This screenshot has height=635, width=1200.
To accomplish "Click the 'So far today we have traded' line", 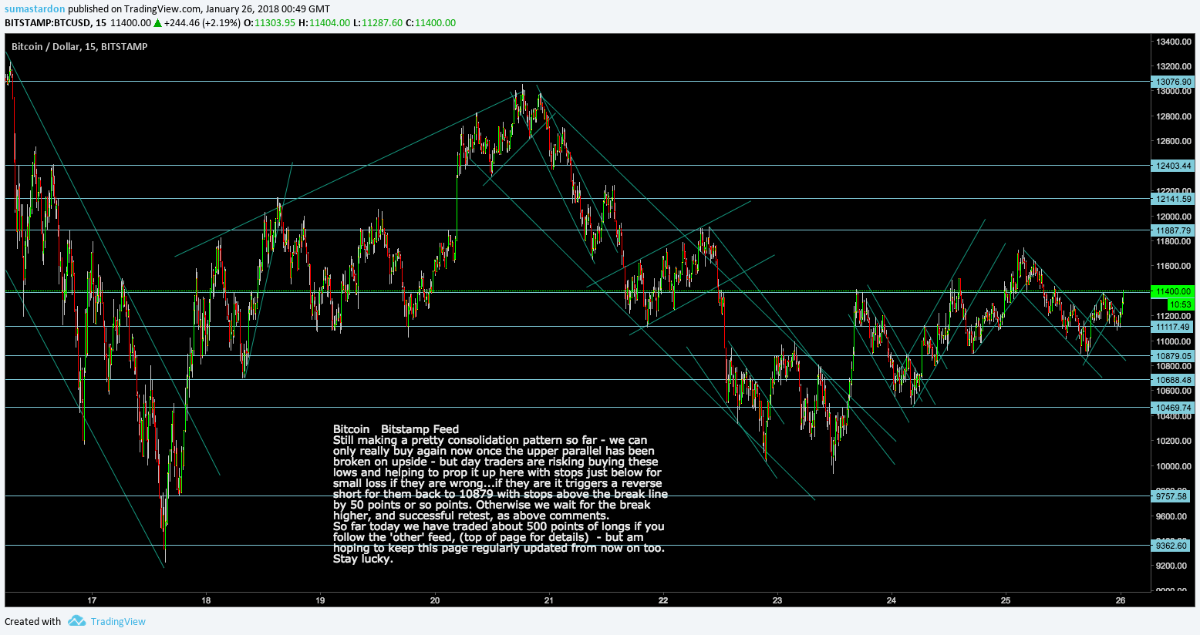I will pyautogui.click(x=498, y=526).
